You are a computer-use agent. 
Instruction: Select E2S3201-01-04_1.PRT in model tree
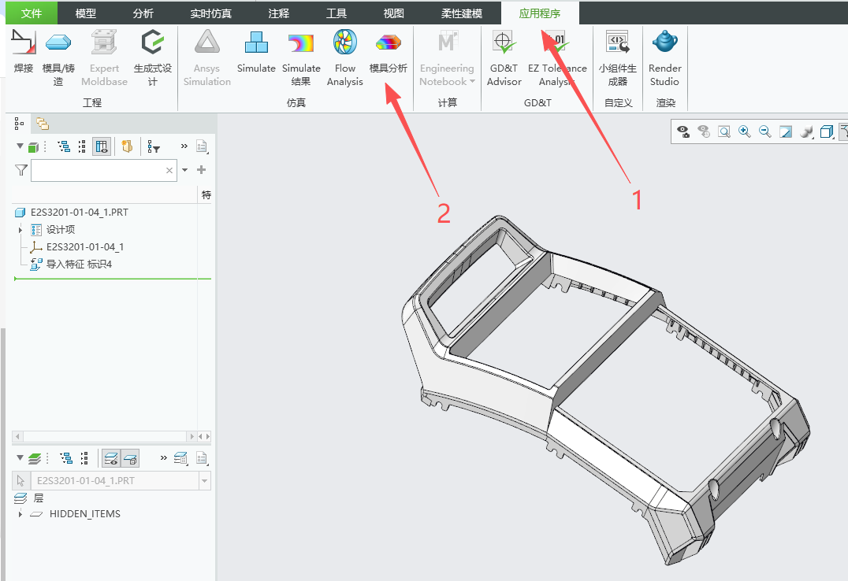tap(79, 213)
